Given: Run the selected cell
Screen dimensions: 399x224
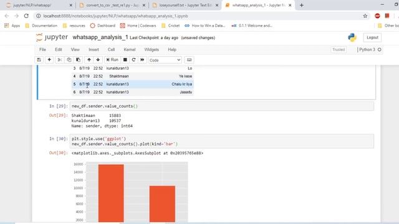Looking at the screenshot, I should pyautogui.click(x=112, y=60).
